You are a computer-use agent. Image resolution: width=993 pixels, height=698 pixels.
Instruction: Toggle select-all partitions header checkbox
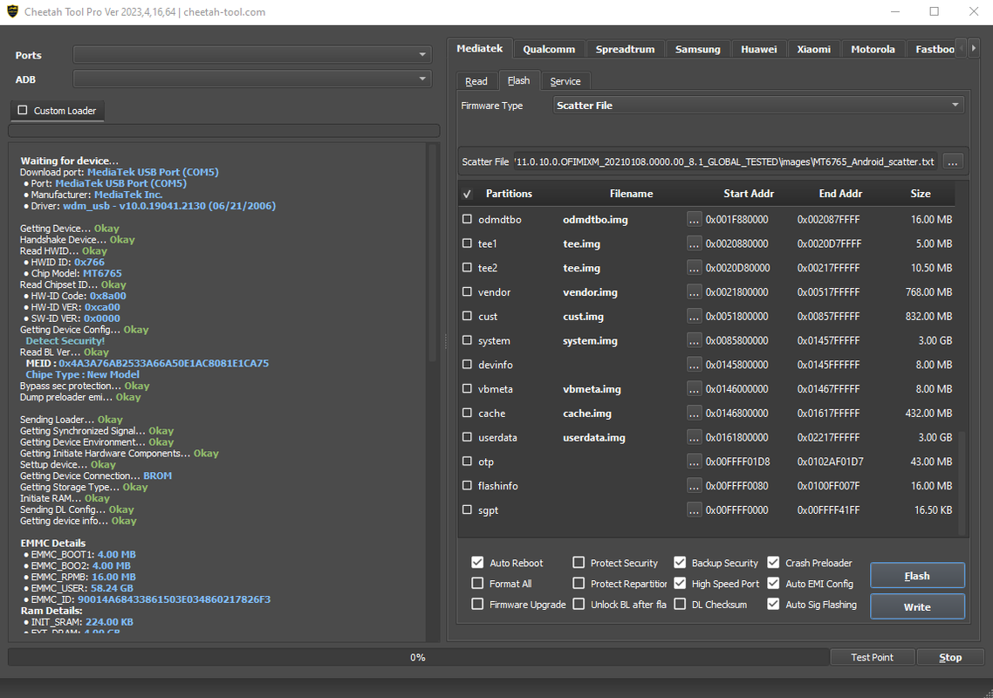468,194
